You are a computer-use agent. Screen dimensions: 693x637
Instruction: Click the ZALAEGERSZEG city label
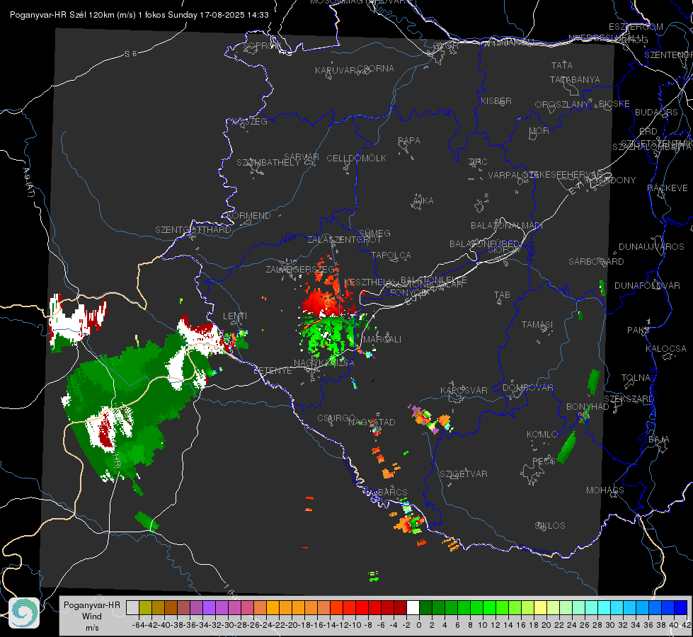coord(299,269)
